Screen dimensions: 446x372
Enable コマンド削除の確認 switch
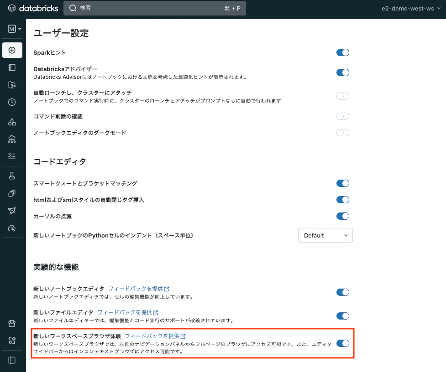343,116
